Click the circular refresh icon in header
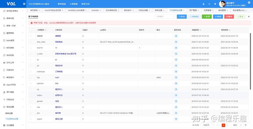 (x=209, y=4)
